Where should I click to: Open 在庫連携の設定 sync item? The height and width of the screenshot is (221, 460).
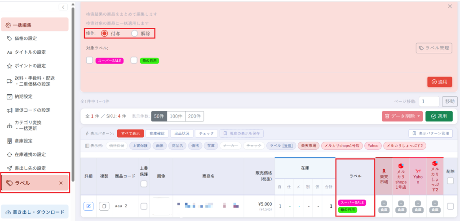click(26, 155)
